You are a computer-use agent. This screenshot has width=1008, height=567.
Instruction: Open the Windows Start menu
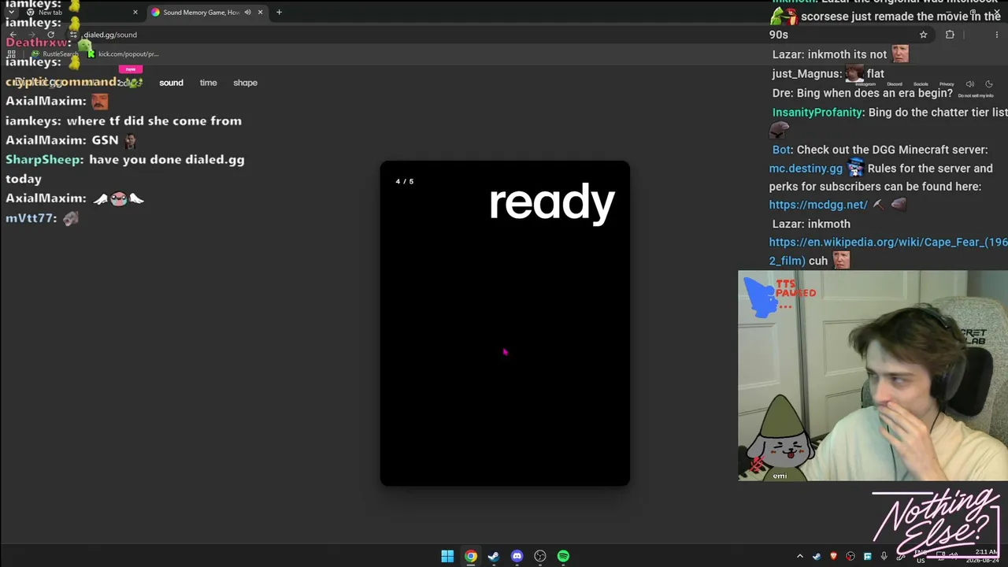447,557
